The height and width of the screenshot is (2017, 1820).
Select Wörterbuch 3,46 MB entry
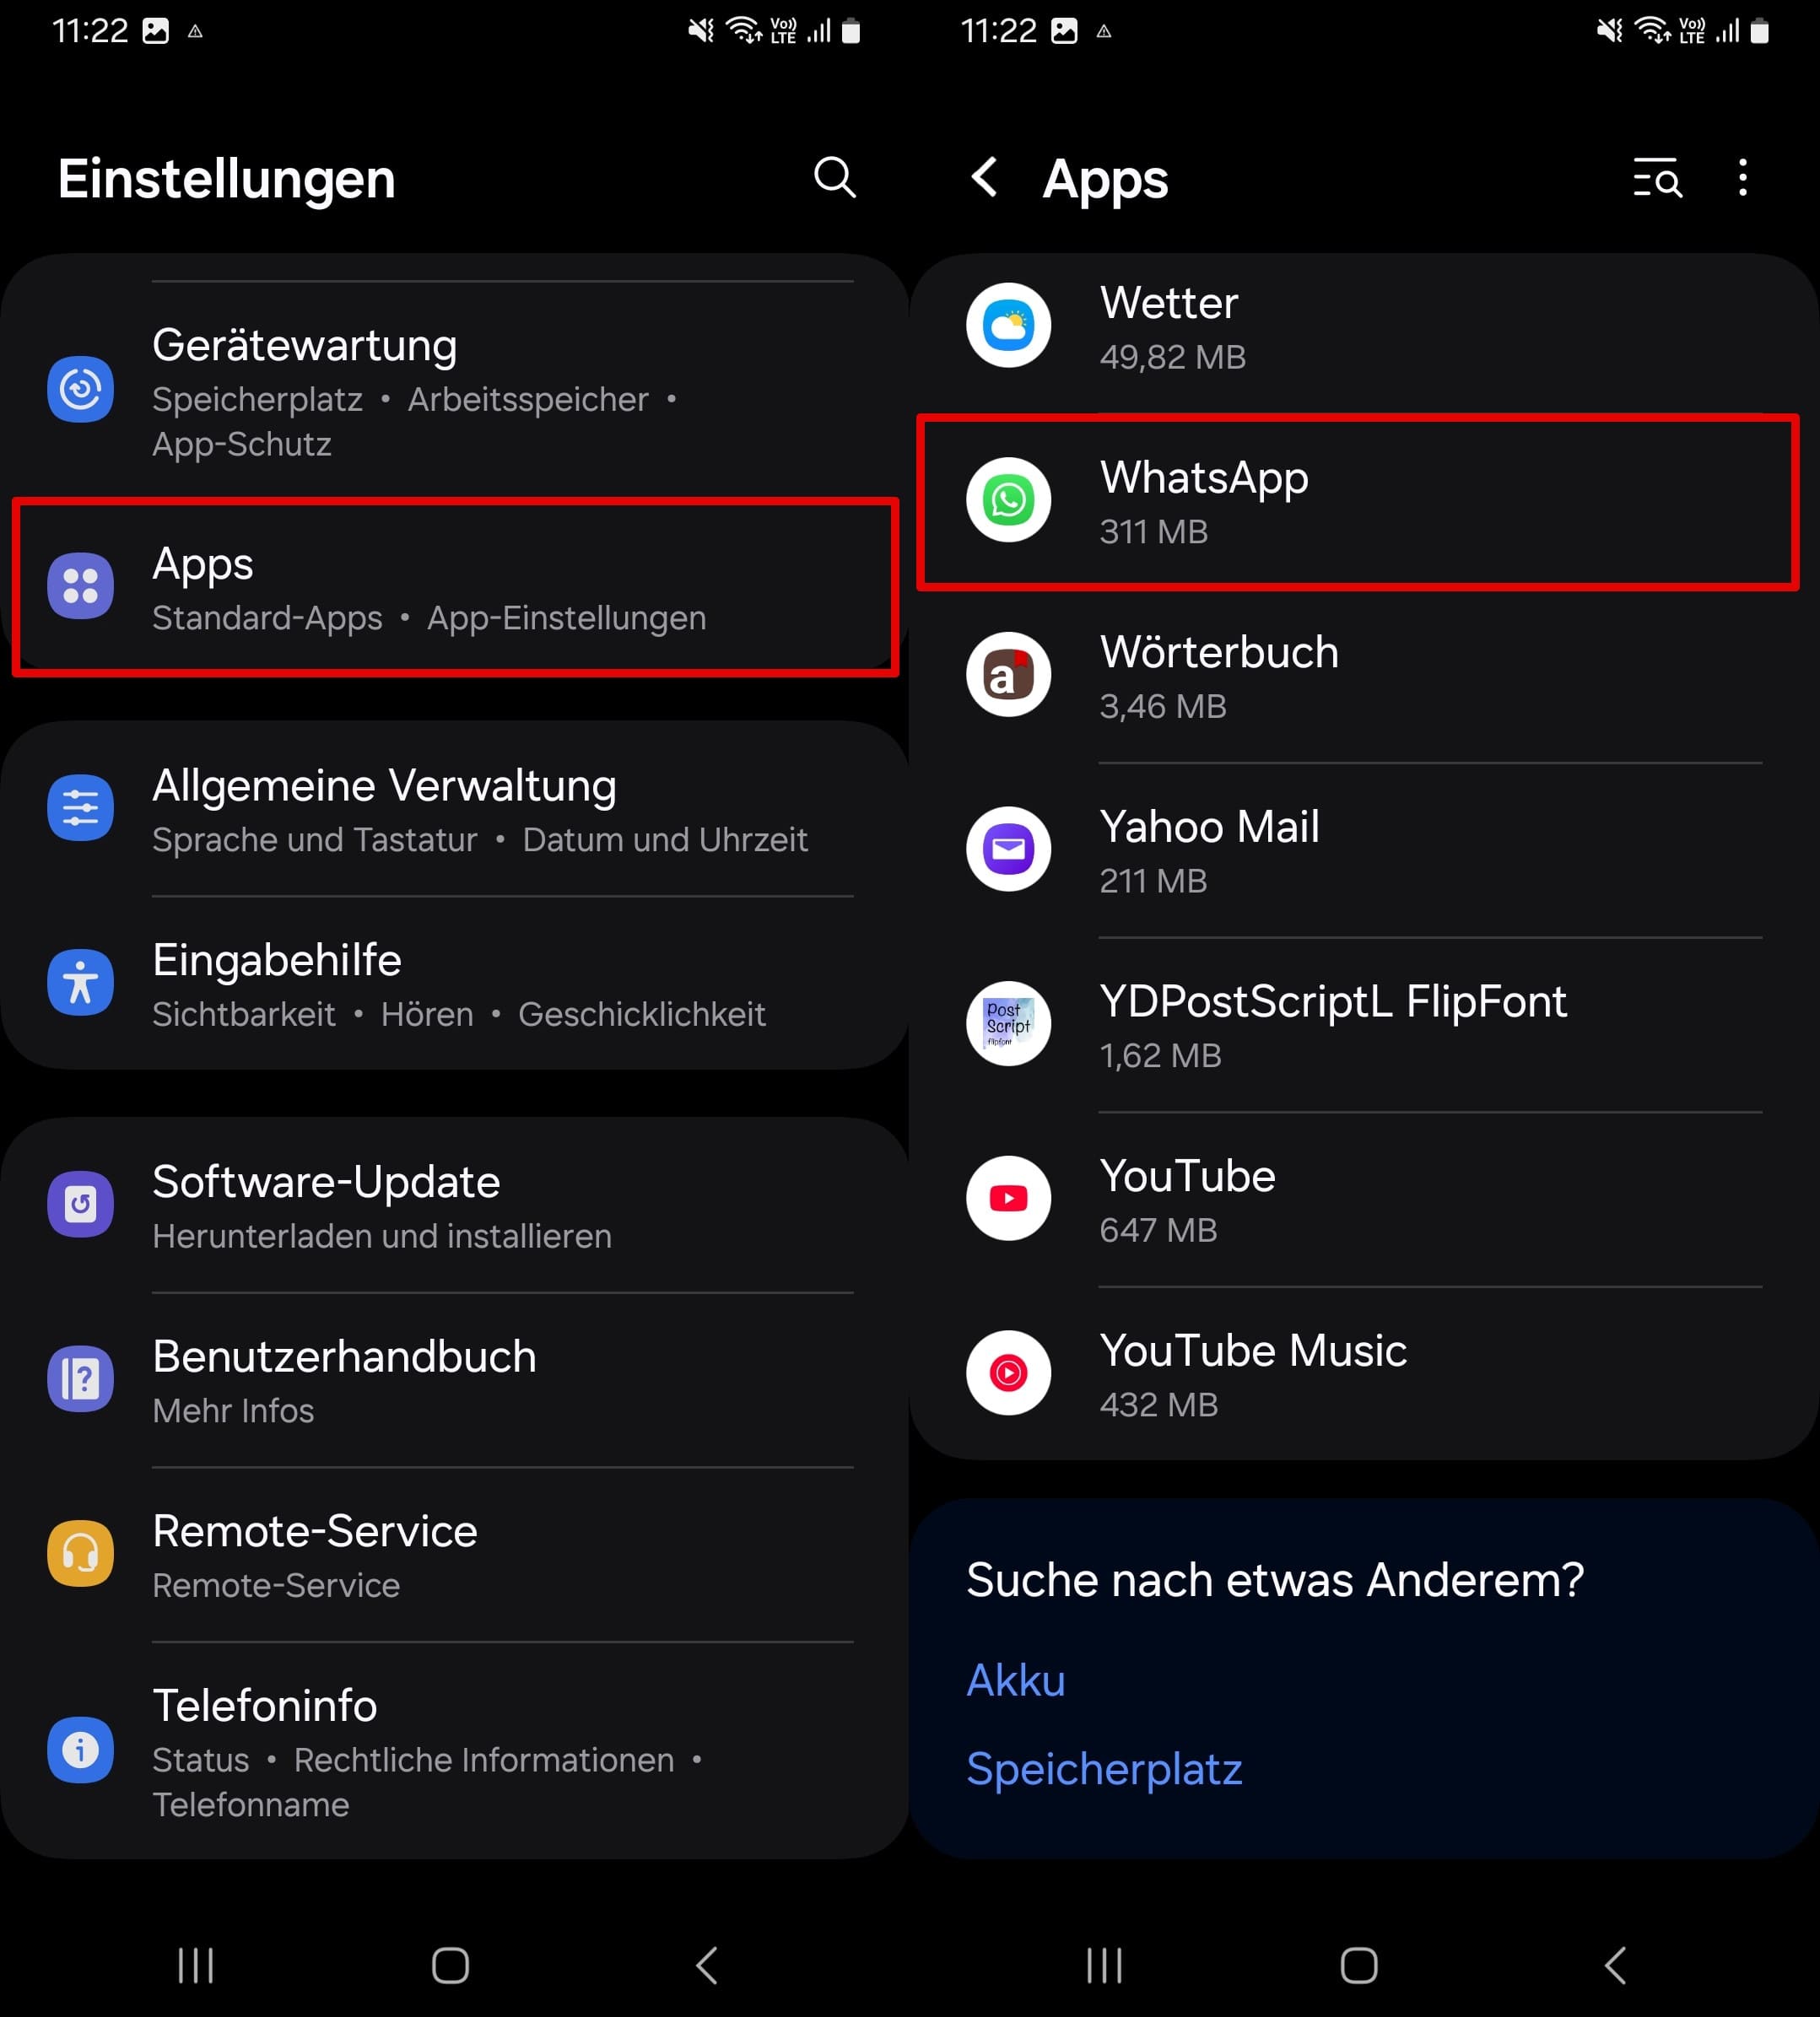[1364, 676]
